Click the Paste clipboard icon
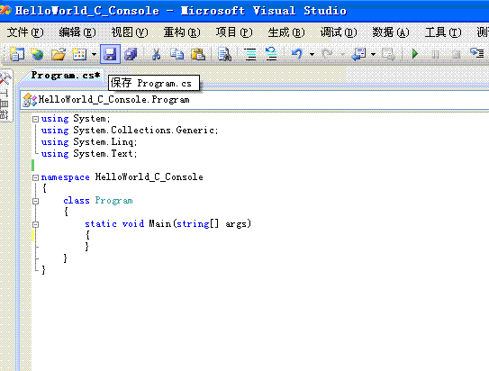 198,54
